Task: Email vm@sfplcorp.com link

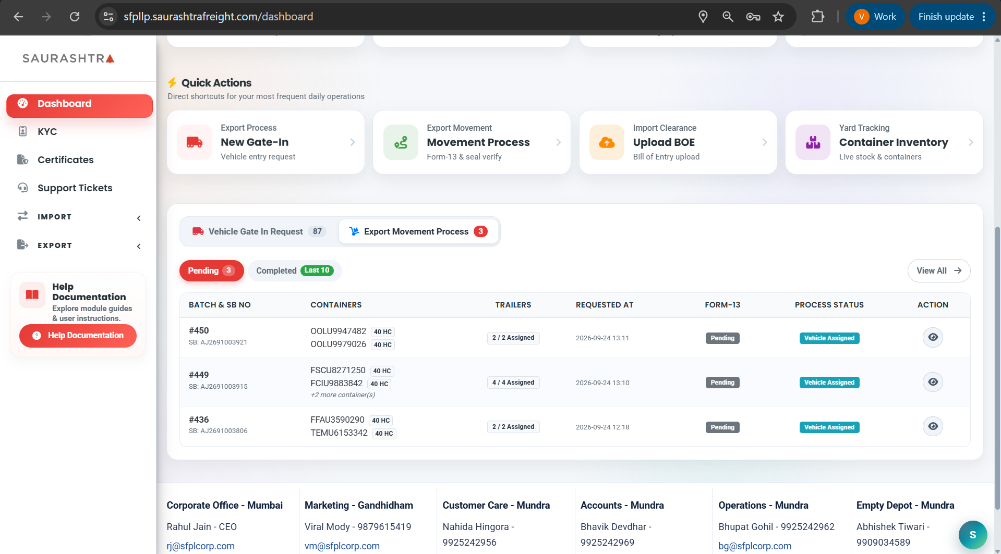Action: pos(342,546)
